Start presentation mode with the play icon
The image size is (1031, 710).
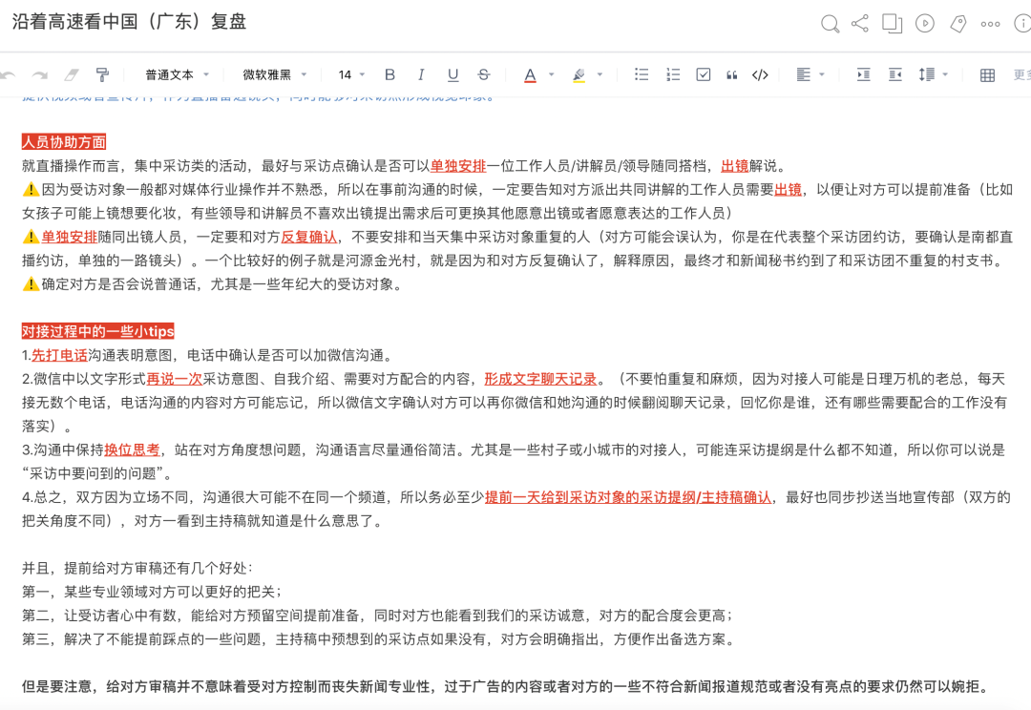(924, 24)
